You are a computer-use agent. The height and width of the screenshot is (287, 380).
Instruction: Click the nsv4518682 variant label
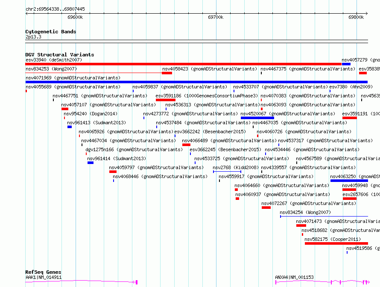[341, 230]
